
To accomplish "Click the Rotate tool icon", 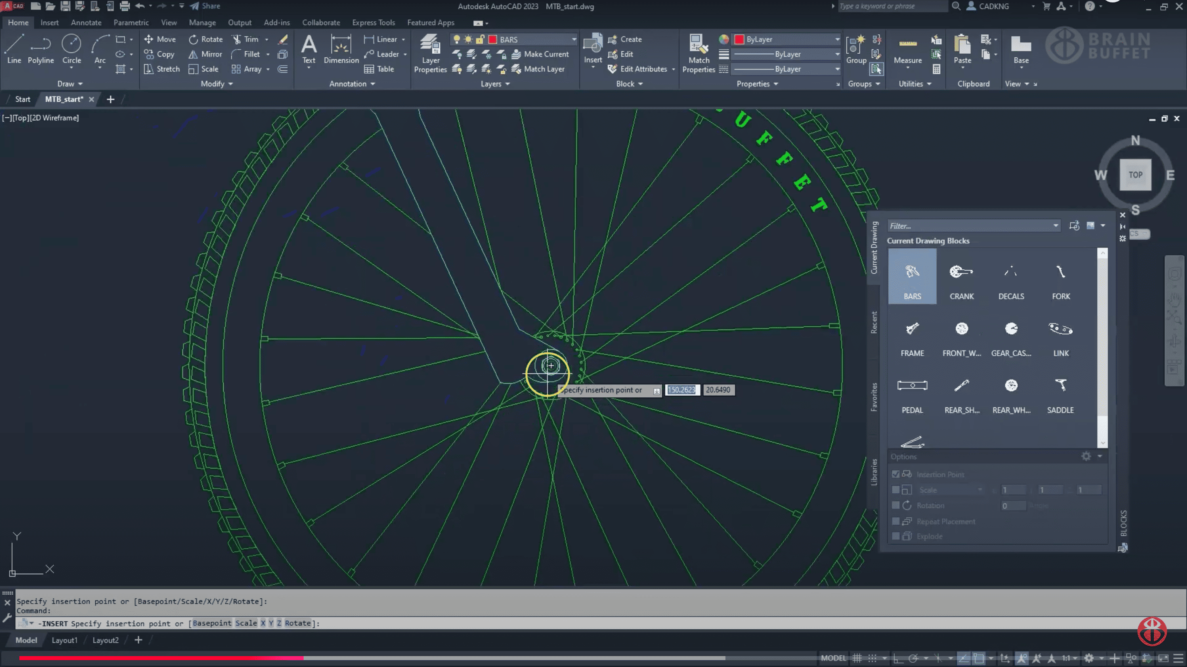I will tap(193, 40).
